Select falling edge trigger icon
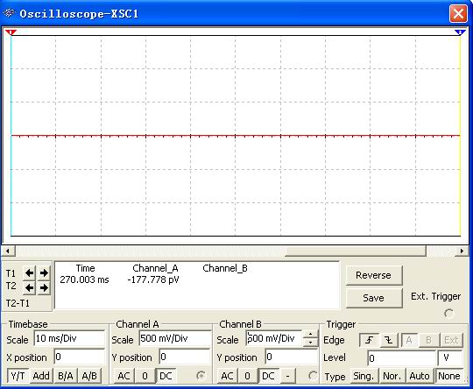Viewport: 473px width, 389px height. [x=389, y=340]
